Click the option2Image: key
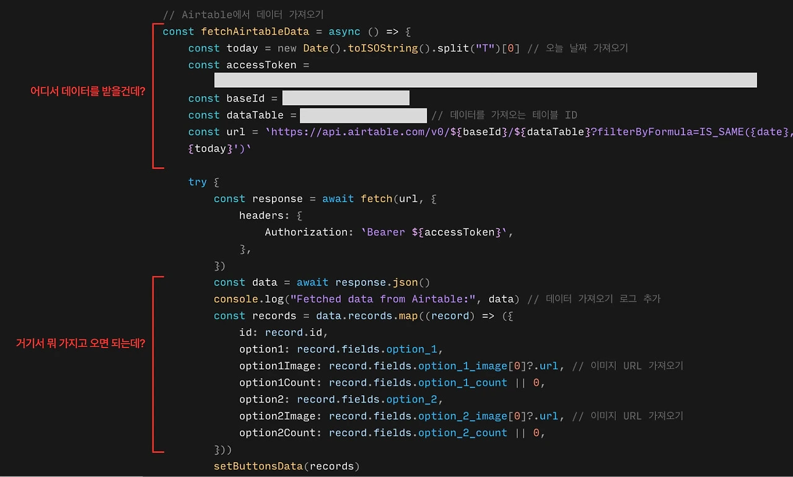The image size is (793, 477). (281, 416)
